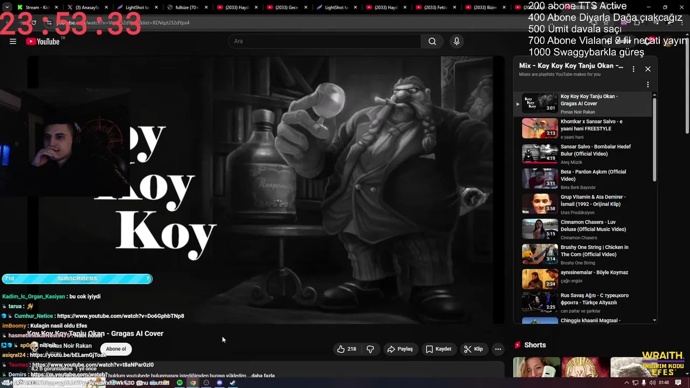
Task: Click the browser address bar URL
Action: pyautogui.click(x=124, y=23)
